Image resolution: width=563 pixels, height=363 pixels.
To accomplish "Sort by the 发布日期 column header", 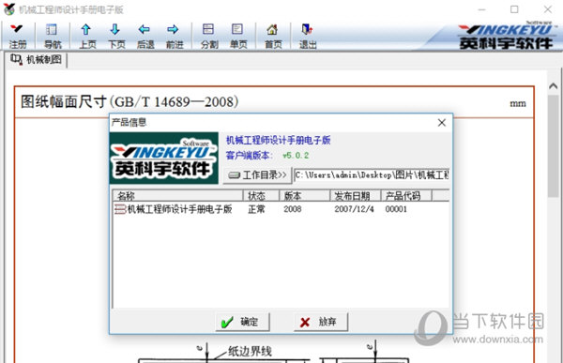I will 355,196.
